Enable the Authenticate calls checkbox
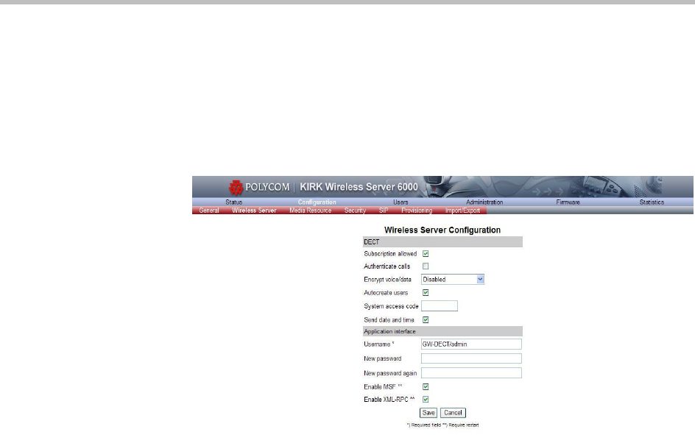This screenshot has height=435, width=695. click(x=426, y=266)
